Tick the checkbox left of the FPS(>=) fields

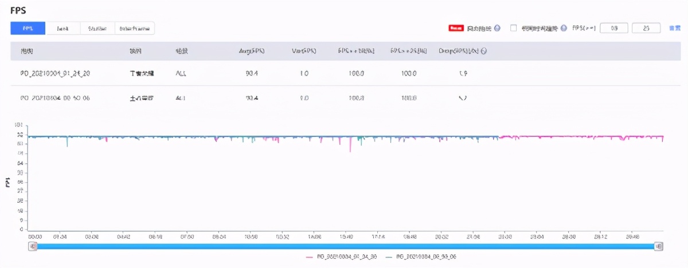coord(514,27)
